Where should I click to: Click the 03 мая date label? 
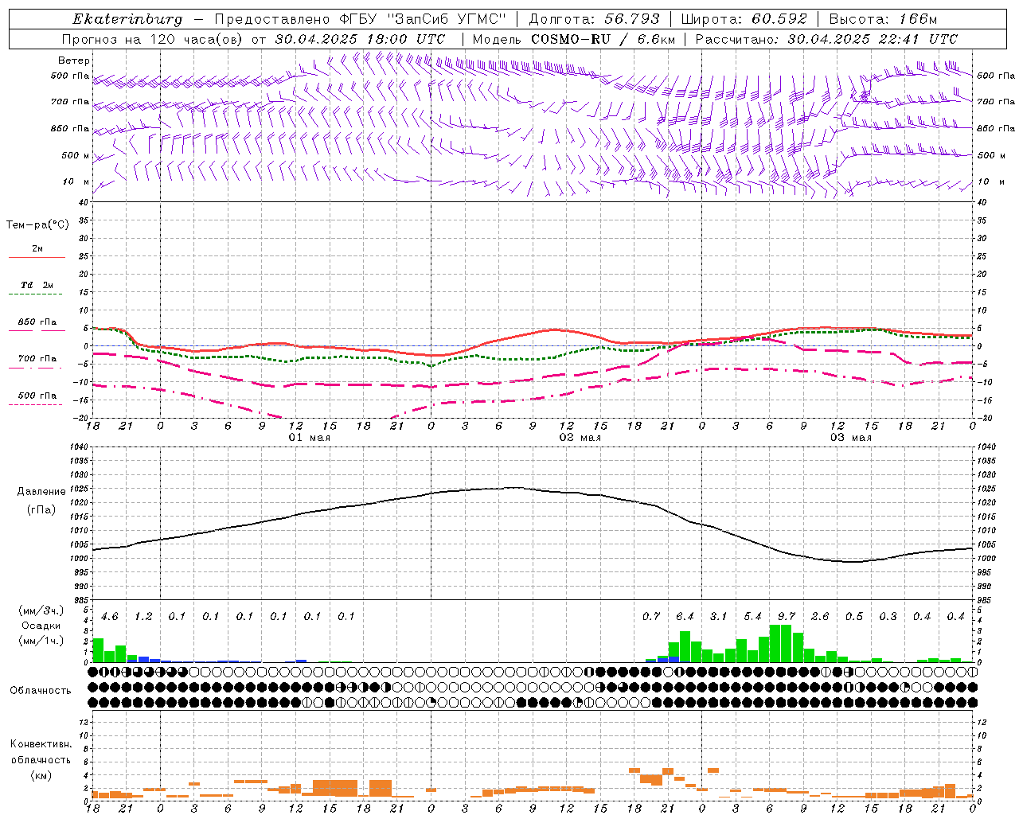[x=851, y=438]
